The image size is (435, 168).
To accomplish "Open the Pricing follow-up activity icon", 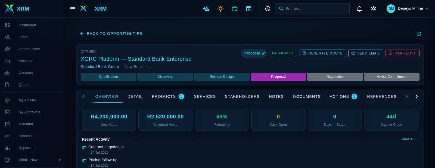I will tap(84, 161).
